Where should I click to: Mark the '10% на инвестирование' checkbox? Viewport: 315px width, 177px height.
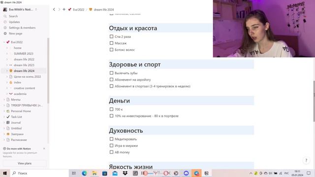click(x=112, y=116)
